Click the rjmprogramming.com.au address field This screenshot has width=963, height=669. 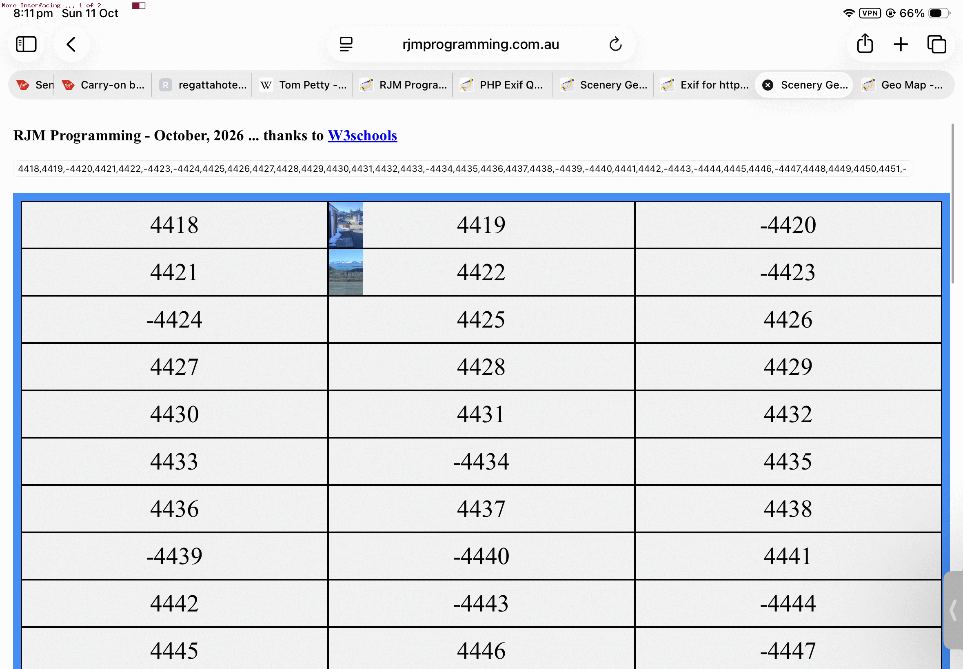tap(481, 44)
